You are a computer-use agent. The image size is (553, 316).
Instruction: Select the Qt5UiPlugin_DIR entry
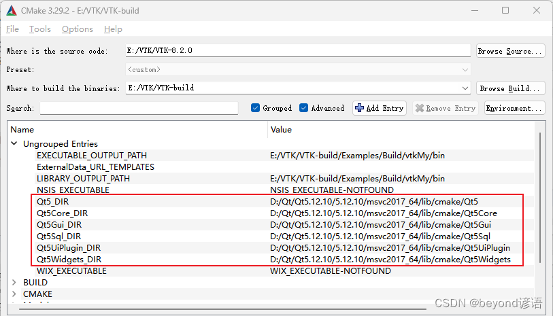point(69,248)
